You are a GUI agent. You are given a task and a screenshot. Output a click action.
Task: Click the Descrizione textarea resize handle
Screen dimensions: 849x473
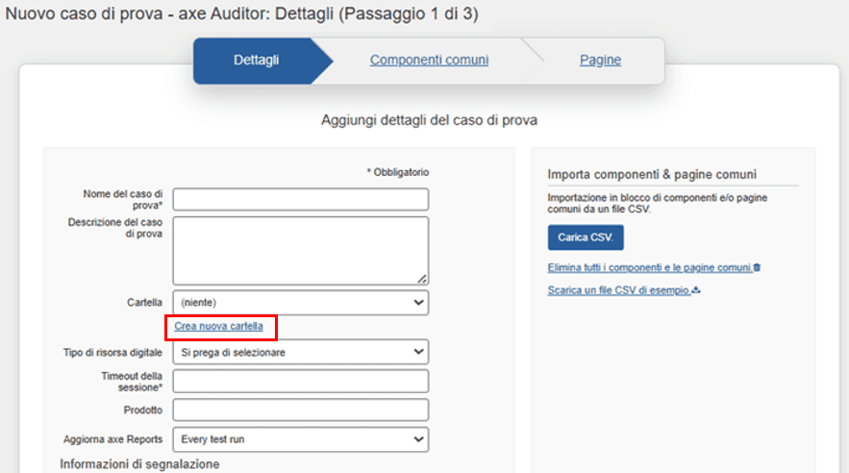click(423, 279)
